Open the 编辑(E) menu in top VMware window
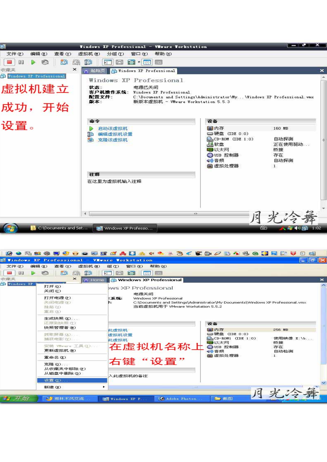This screenshot has width=327, height=462. [39, 54]
